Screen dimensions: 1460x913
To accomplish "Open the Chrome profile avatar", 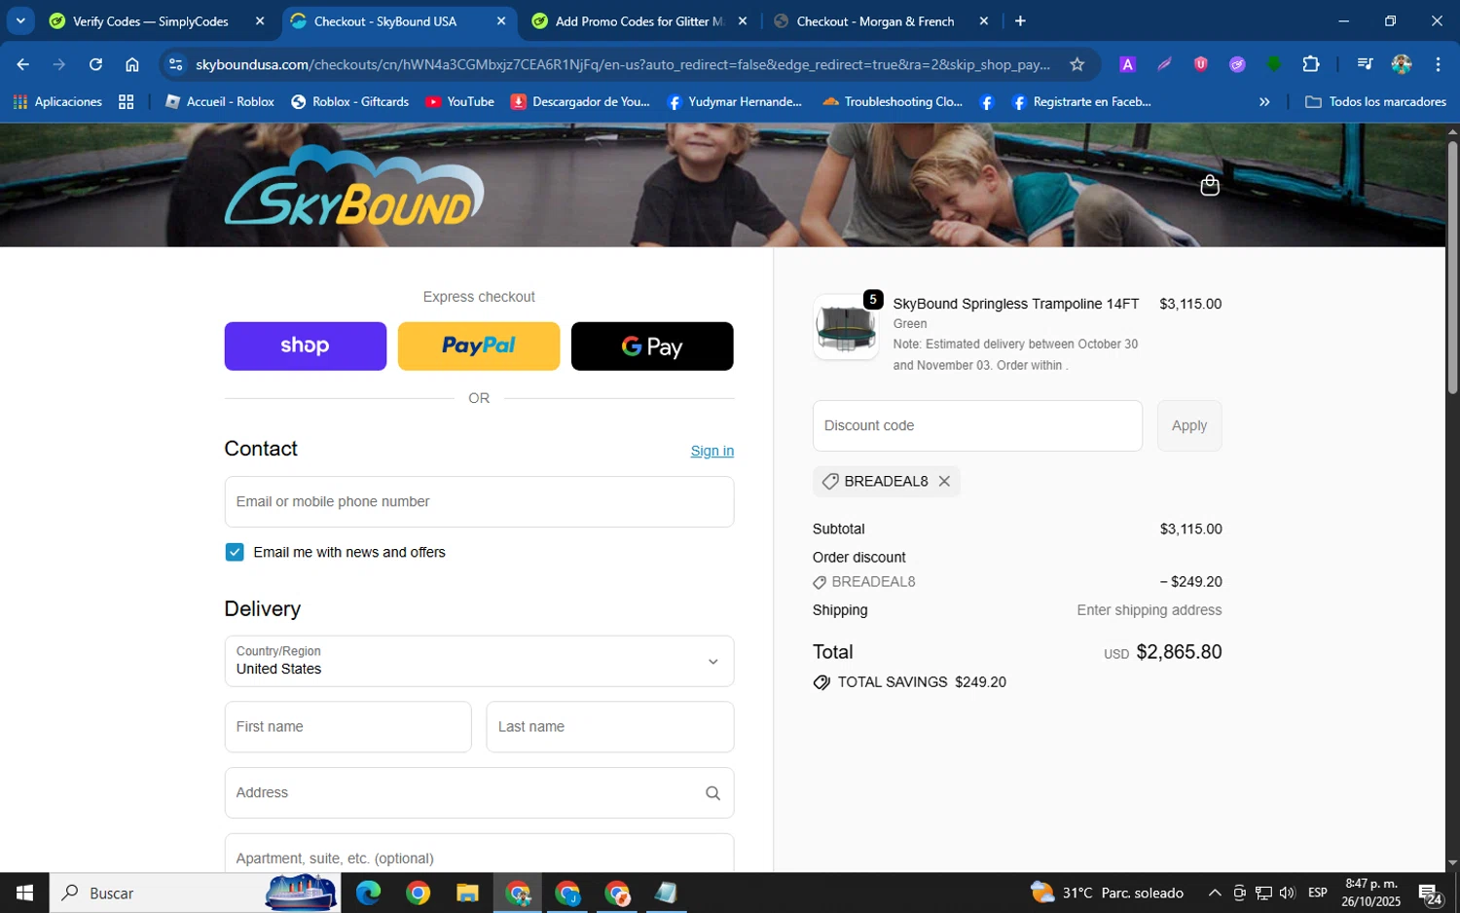I will [x=1402, y=64].
